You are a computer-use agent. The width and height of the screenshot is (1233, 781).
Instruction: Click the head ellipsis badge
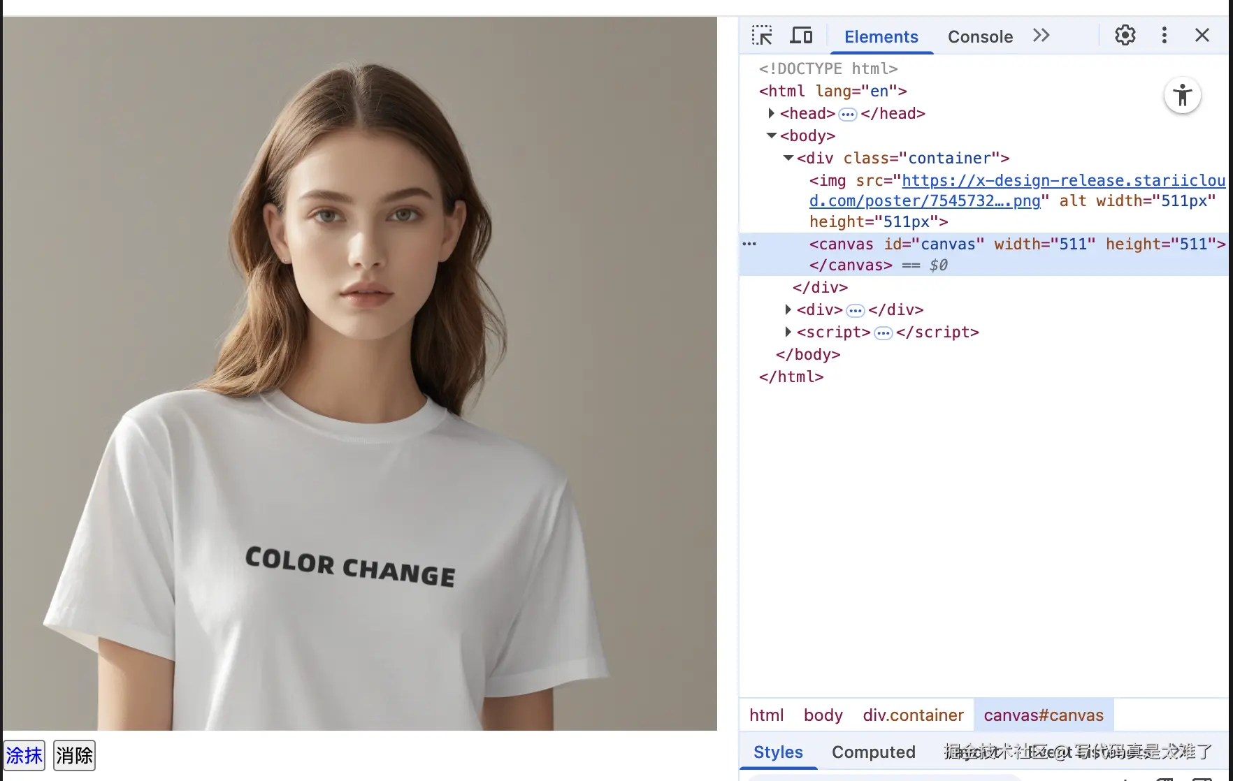pyautogui.click(x=848, y=114)
